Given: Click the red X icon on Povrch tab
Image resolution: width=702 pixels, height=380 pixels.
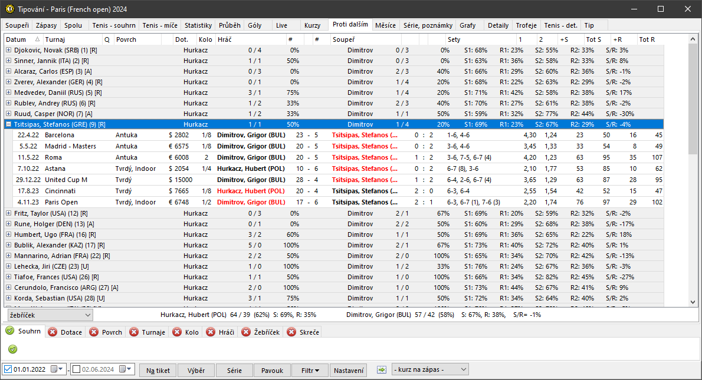Looking at the screenshot, I should (94, 332).
